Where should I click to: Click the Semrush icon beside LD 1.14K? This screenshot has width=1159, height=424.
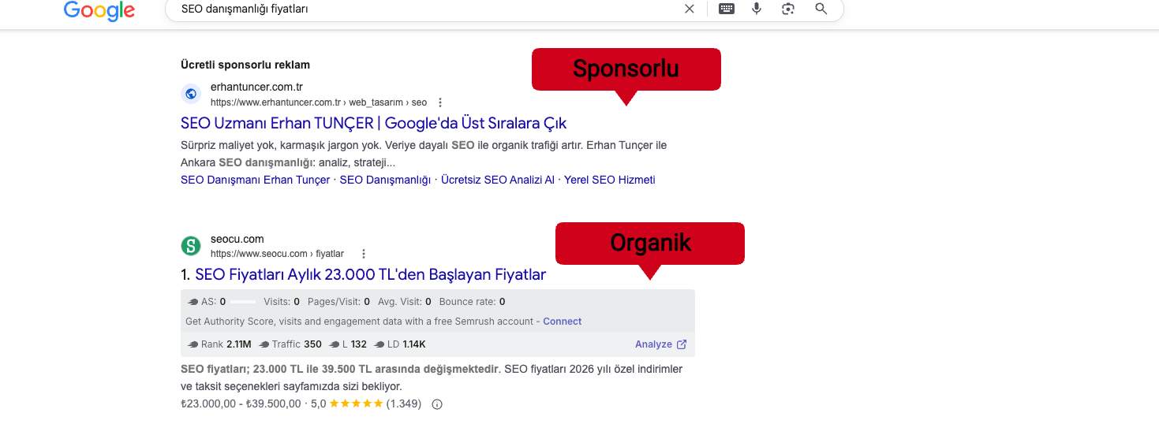pyautogui.click(x=380, y=344)
